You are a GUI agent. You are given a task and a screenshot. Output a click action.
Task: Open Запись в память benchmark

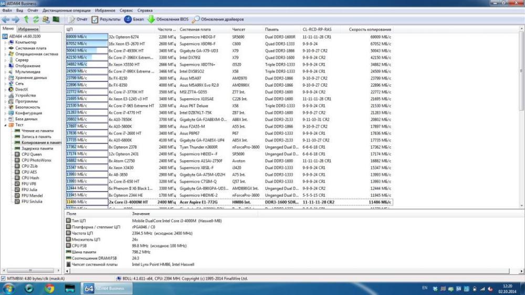(x=33, y=136)
